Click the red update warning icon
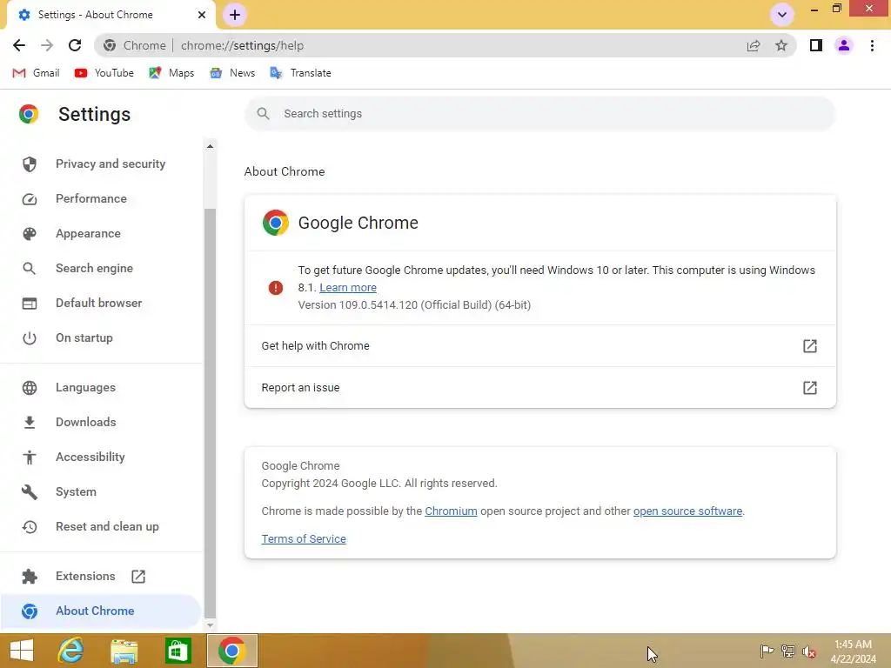Image resolution: width=891 pixels, height=668 pixels. click(x=276, y=288)
